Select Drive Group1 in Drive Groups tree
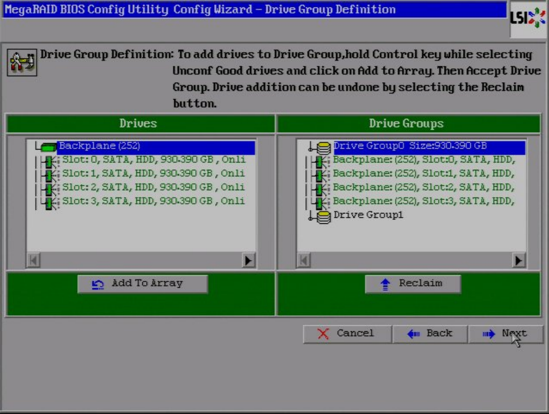This screenshot has width=549, height=414. click(368, 215)
